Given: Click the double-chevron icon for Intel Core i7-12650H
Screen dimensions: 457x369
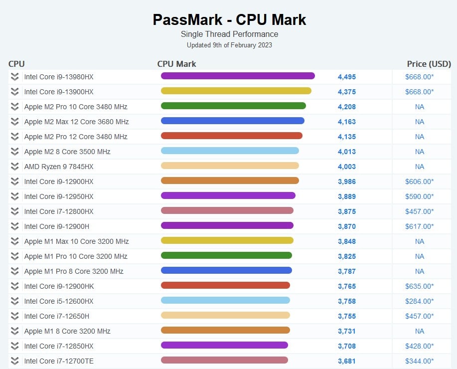Looking at the screenshot, I should pyautogui.click(x=14, y=316).
